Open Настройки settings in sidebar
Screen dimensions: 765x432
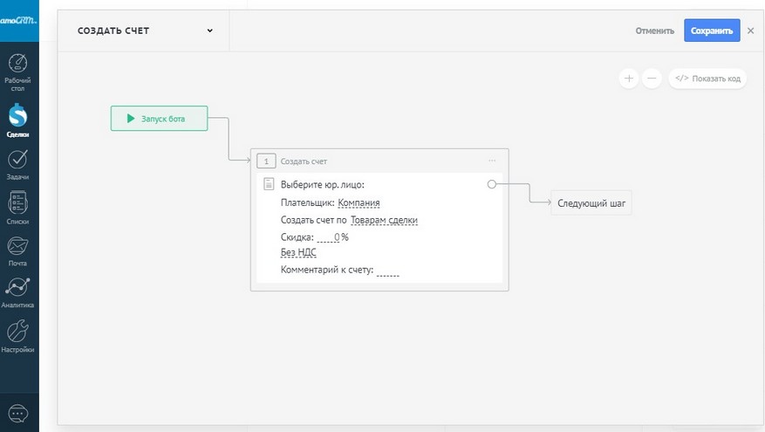pos(18,333)
